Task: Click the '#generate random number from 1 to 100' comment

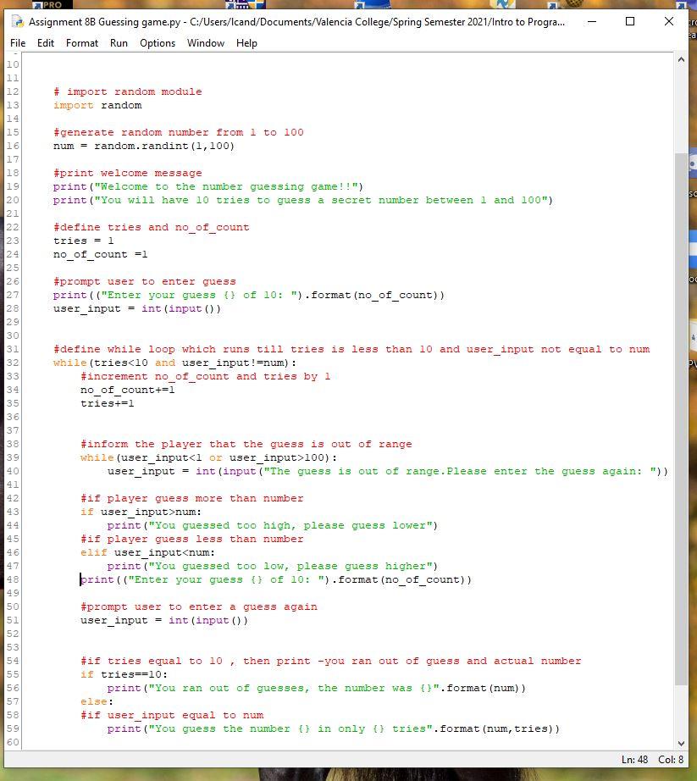Action: (178, 132)
